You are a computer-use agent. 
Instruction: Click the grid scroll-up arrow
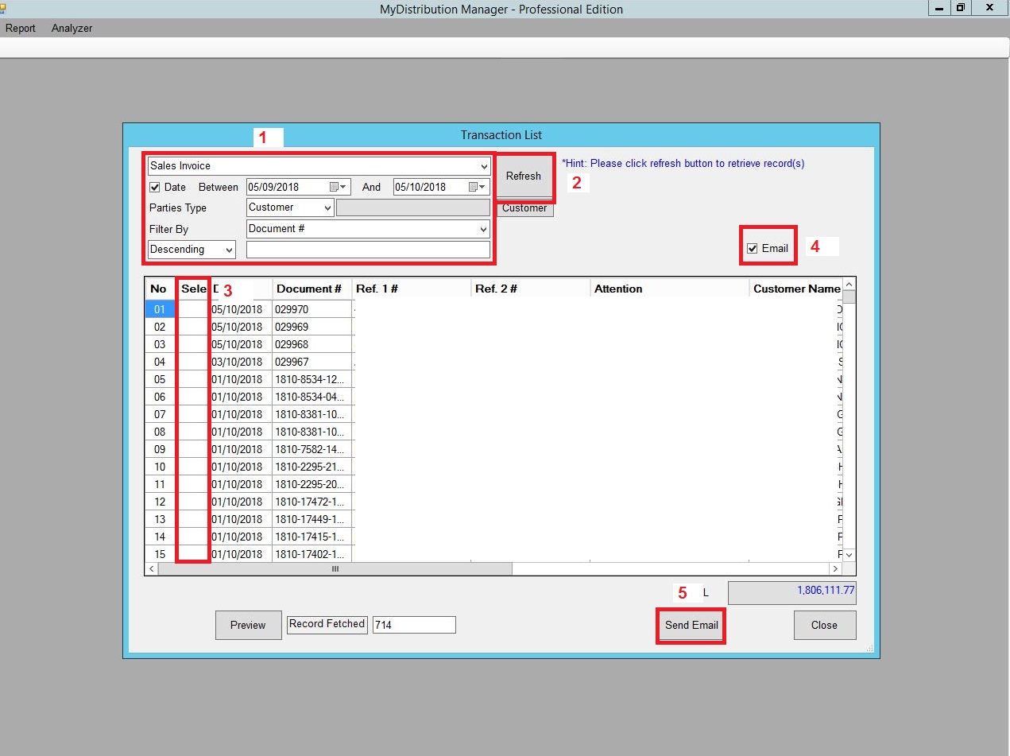point(849,285)
